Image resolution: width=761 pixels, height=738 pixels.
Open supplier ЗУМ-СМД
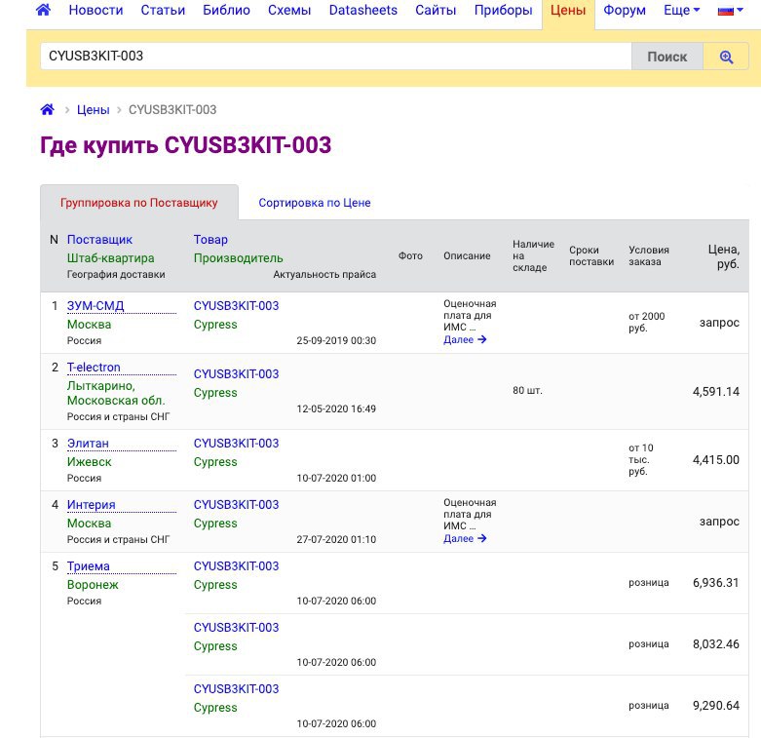[x=95, y=306]
